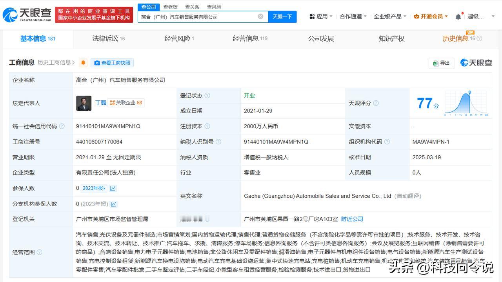The height and width of the screenshot is (282, 502).
Task: Switch to the 基本信息 tab
Action: coord(38,38)
